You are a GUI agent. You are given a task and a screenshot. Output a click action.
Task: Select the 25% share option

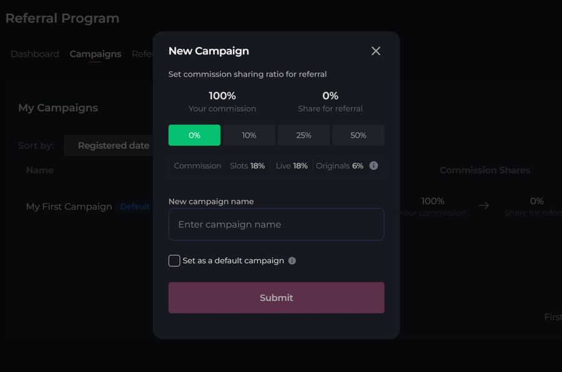coord(303,135)
